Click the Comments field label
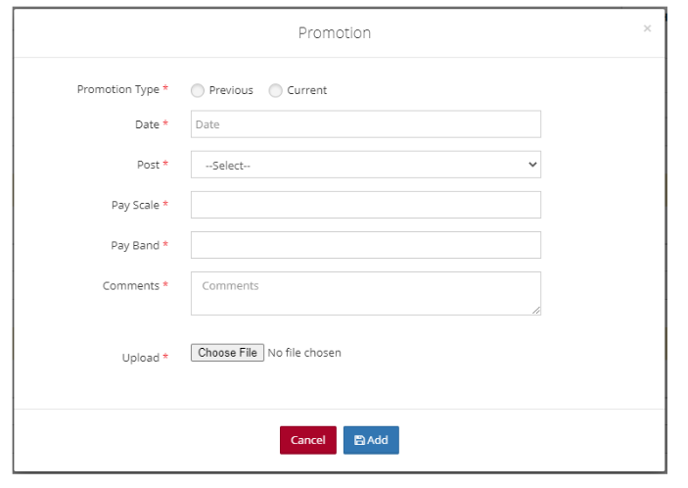The height and width of the screenshot is (488, 688). tap(130, 286)
